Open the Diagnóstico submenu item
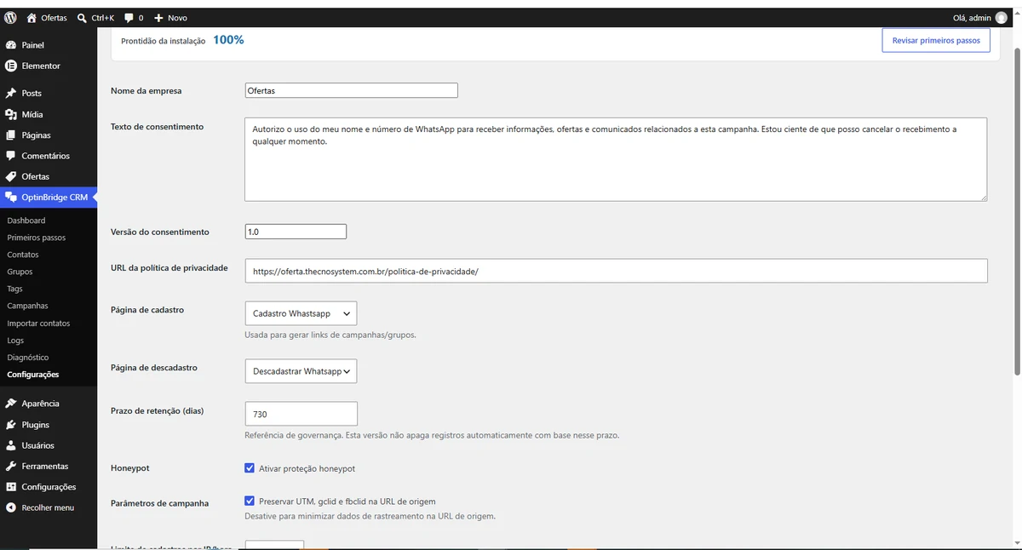Screen dimensions: 1022x550 coord(28,358)
